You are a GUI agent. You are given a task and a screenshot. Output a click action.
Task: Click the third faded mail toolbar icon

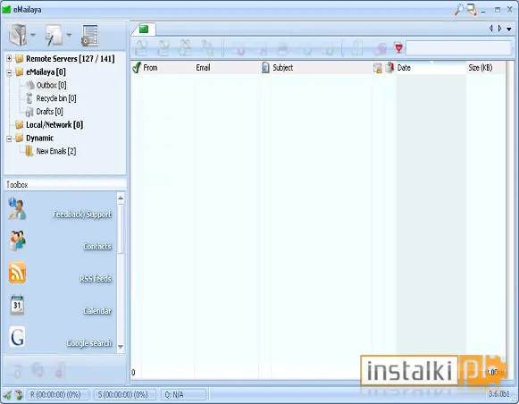[186, 48]
